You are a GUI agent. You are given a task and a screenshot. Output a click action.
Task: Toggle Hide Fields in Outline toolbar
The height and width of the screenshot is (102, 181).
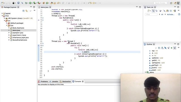click(x=165, y=48)
